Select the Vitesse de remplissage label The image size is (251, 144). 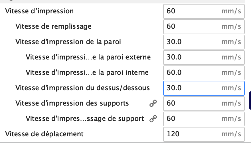53,26
